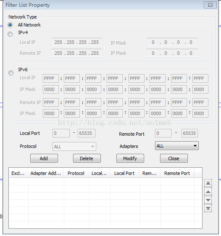
Task: Move selected filter to bottom of list
Action: [x=208, y=209]
